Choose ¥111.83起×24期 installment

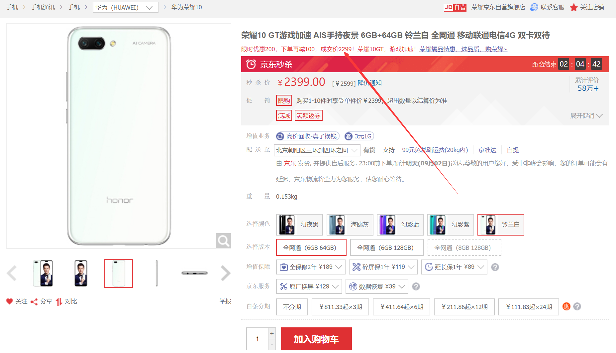(529, 307)
